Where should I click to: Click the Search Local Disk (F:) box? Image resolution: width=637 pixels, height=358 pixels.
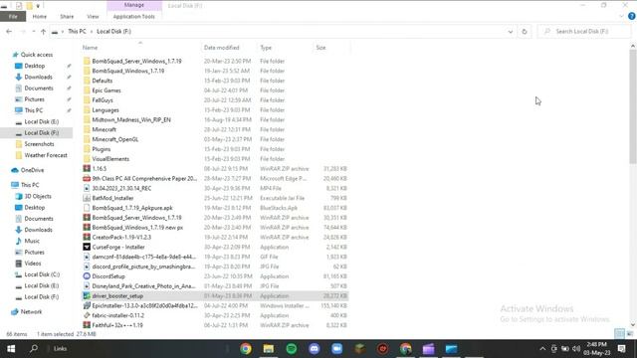584,32
